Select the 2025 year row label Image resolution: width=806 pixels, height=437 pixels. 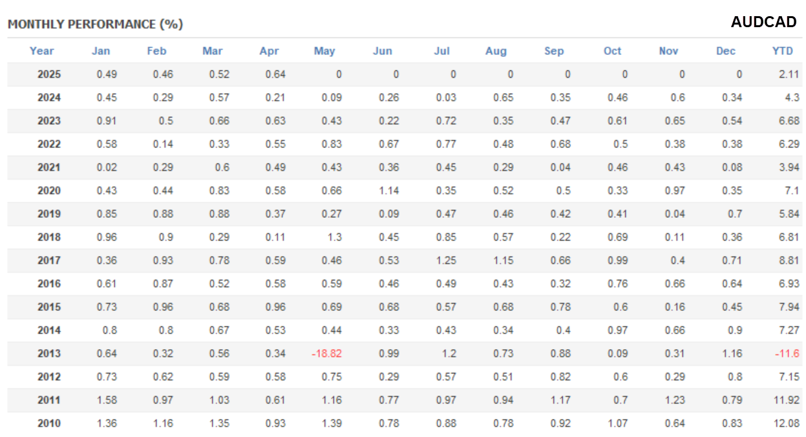click(49, 74)
